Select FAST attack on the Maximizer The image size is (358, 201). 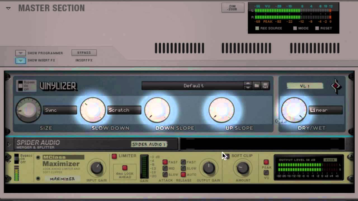pos(165,162)
